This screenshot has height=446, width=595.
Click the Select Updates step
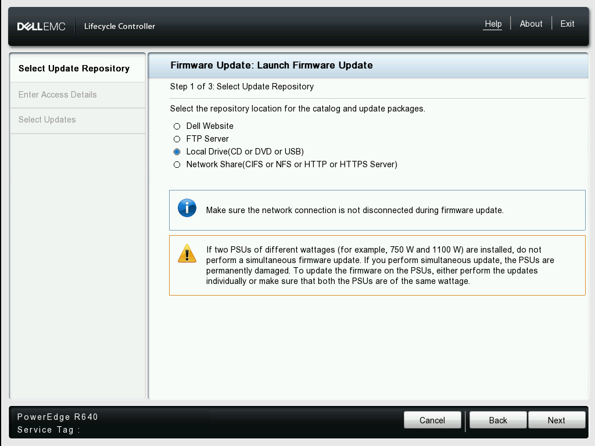pos(47,120)
